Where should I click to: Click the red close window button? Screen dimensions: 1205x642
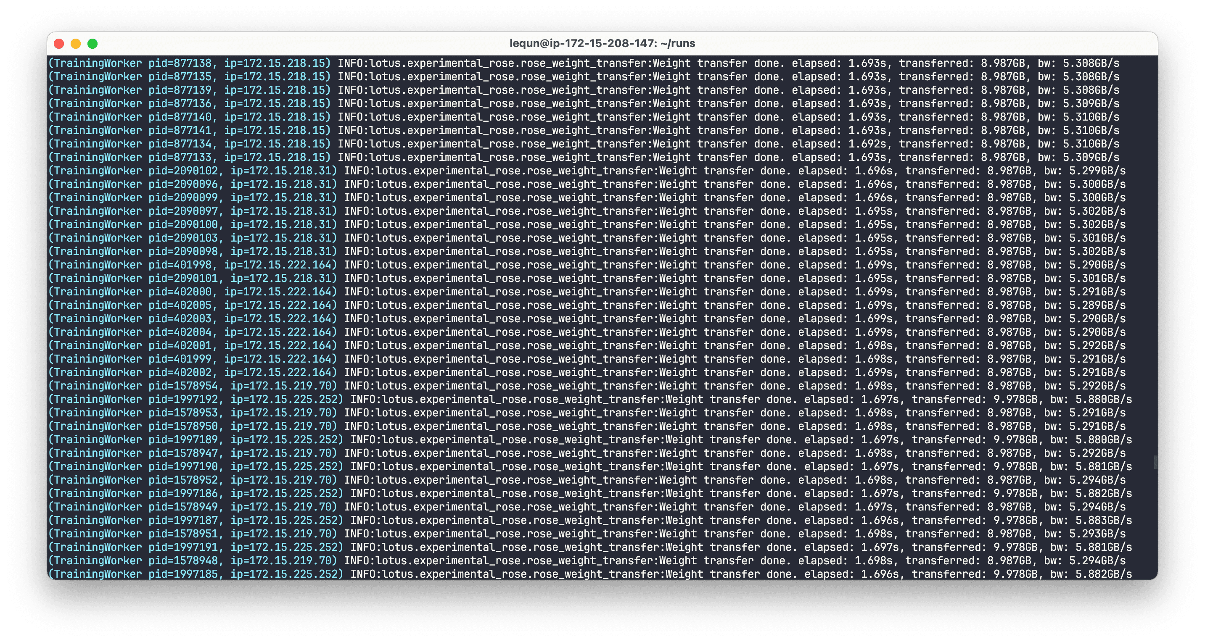(59, 43)
